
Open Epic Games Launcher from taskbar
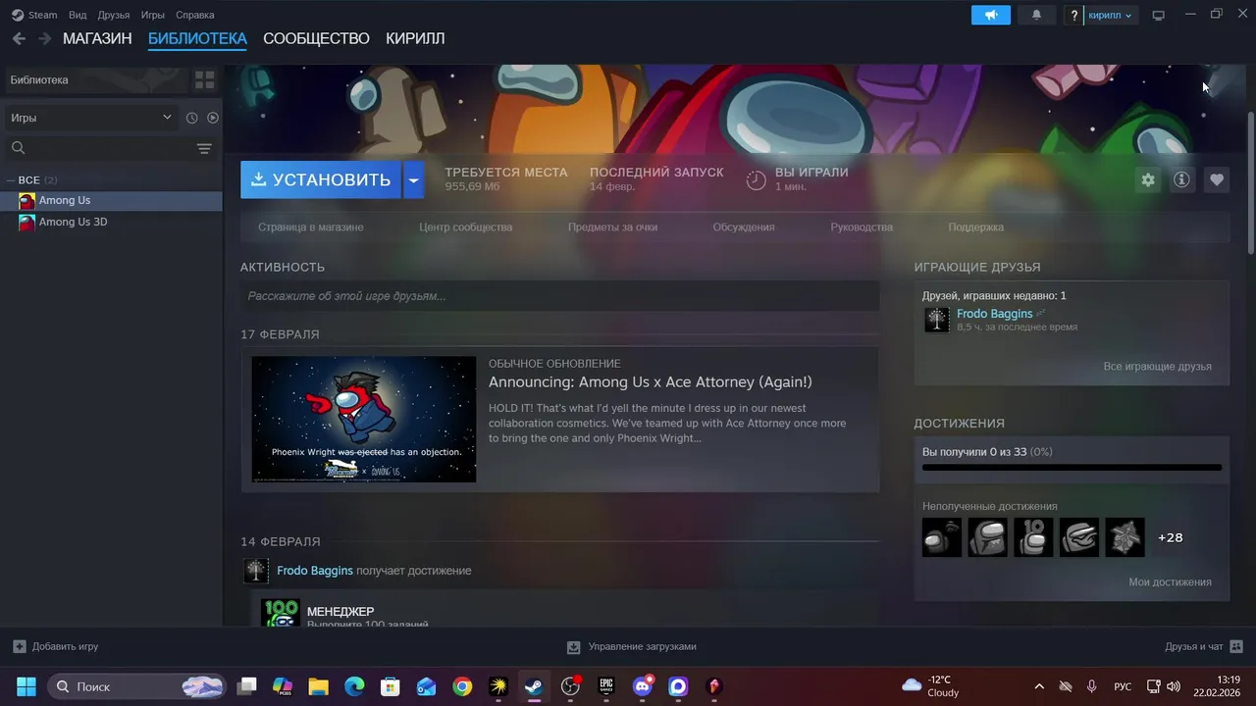click(606, 686)
